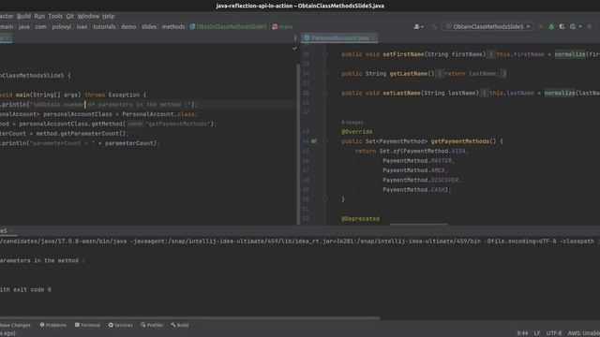The width and height of the screenshot is (600, 337).
Task: Open the Services tool window
Action: 121,325
